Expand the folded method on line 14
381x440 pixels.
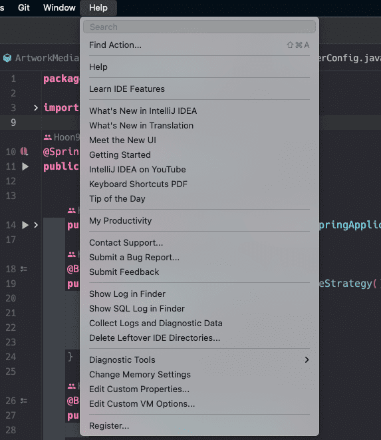(36, 225)
